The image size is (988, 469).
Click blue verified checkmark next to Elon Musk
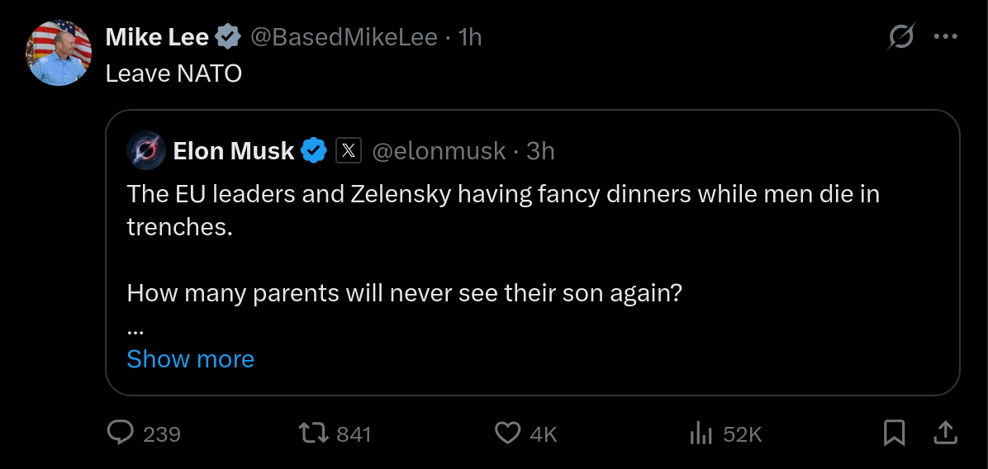click(314, 150)
